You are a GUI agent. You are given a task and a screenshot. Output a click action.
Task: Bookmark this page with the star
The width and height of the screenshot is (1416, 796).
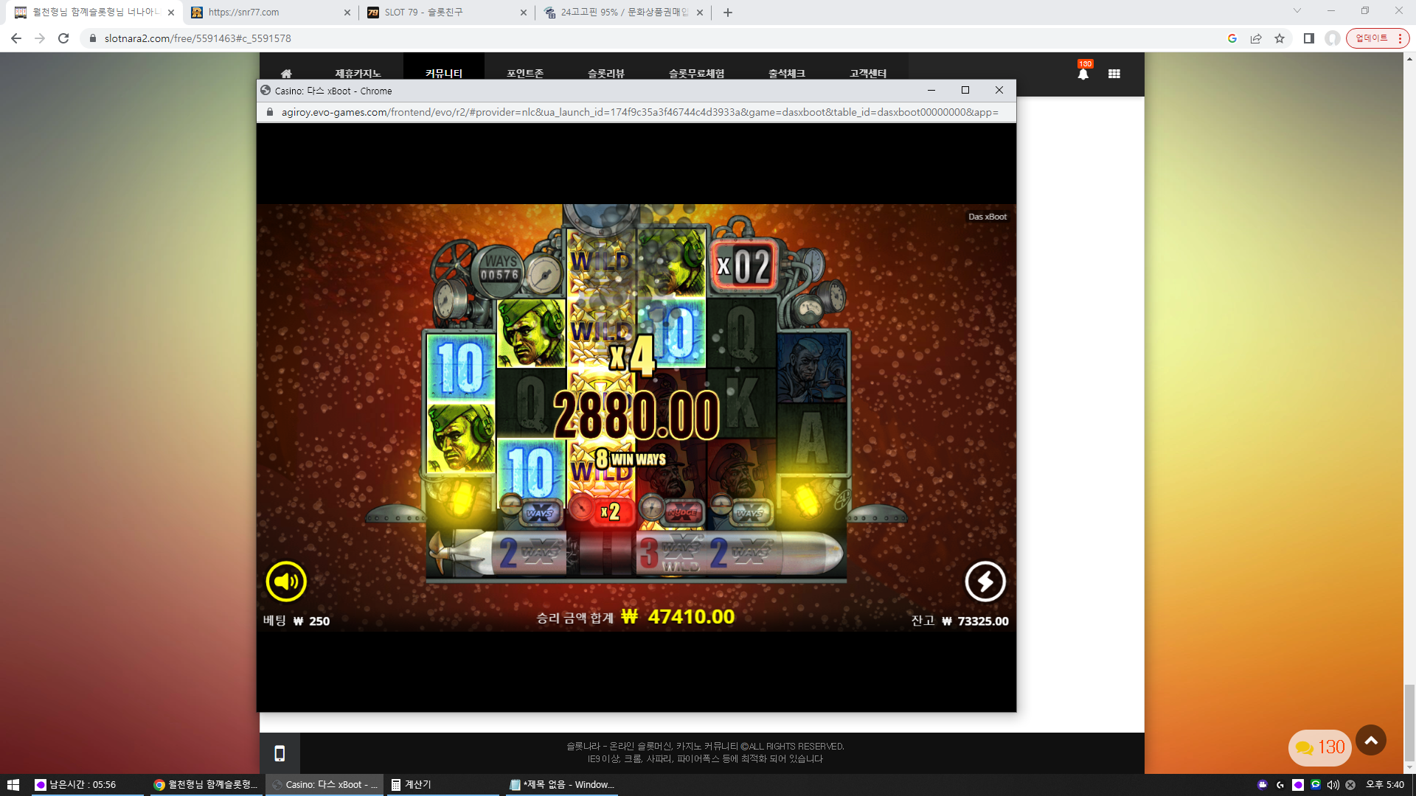[1280, 38]
